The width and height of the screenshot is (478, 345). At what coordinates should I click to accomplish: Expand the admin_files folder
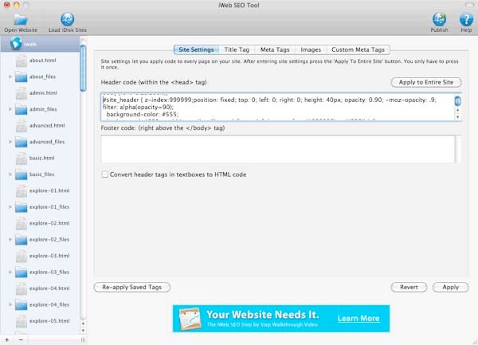10,109
